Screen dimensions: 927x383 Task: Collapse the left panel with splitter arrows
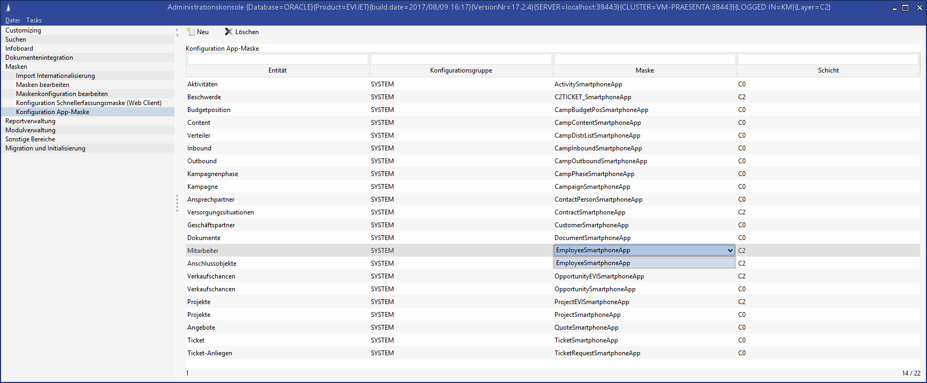click(x=177, y=33)
